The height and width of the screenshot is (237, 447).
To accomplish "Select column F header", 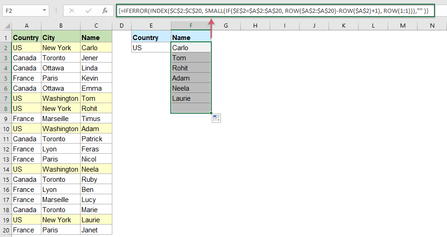I will (191, 26).
